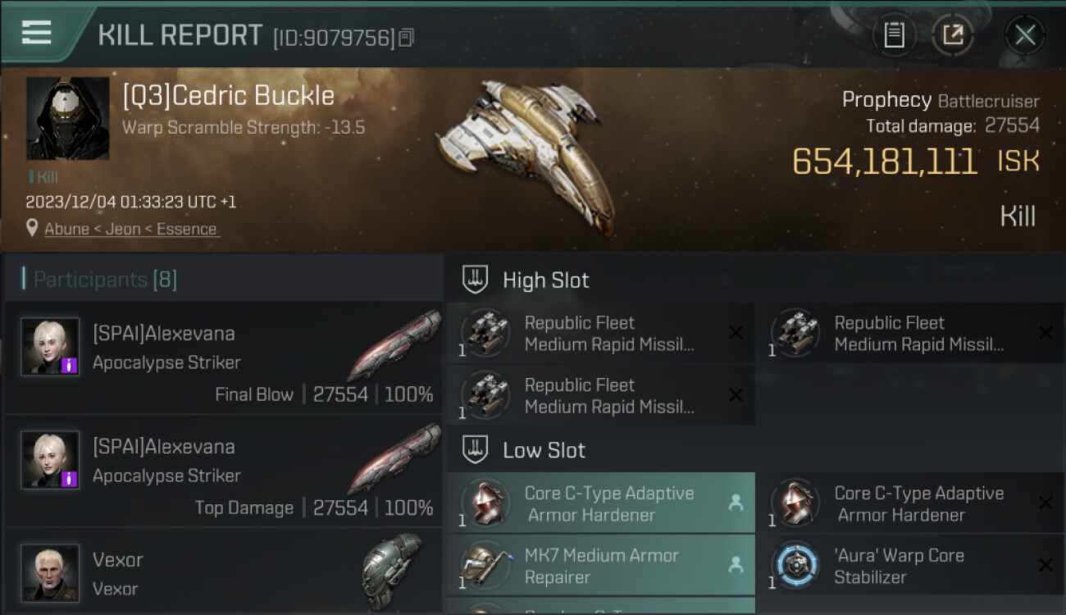Open Abune < Jeon < Essence location link
This screenshot has height=615, width=1066.
pyautogui.click(x=131, y=229)
